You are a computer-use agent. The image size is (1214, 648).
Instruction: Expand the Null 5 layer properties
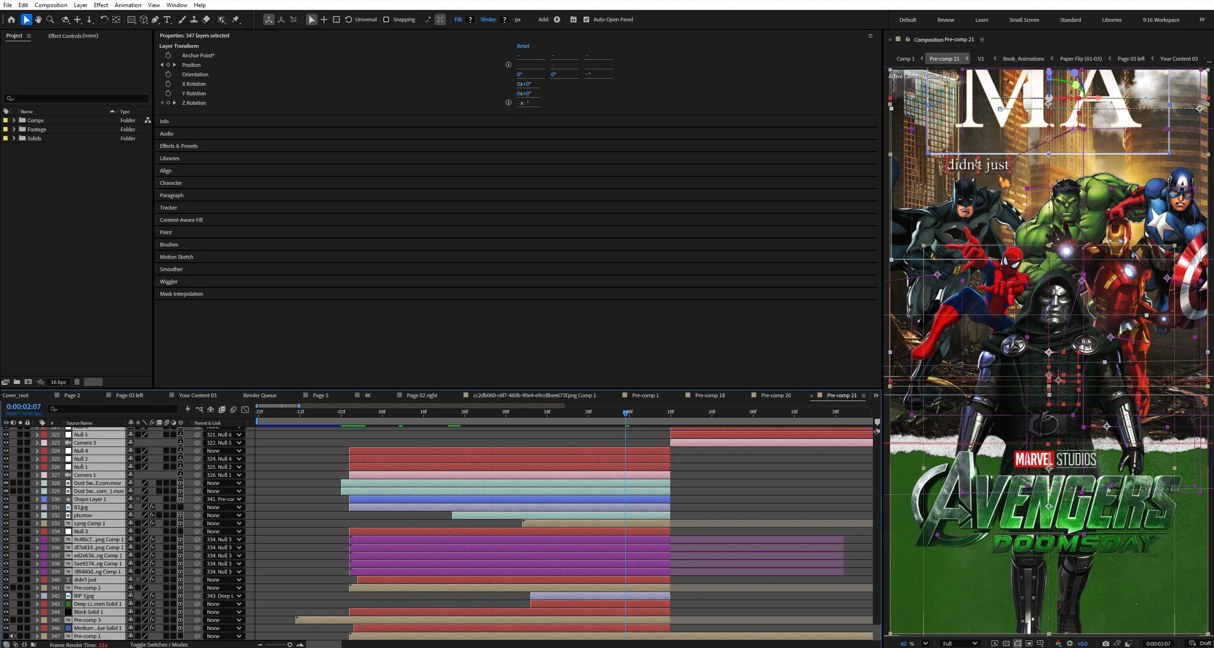click(x=37, y=435)
